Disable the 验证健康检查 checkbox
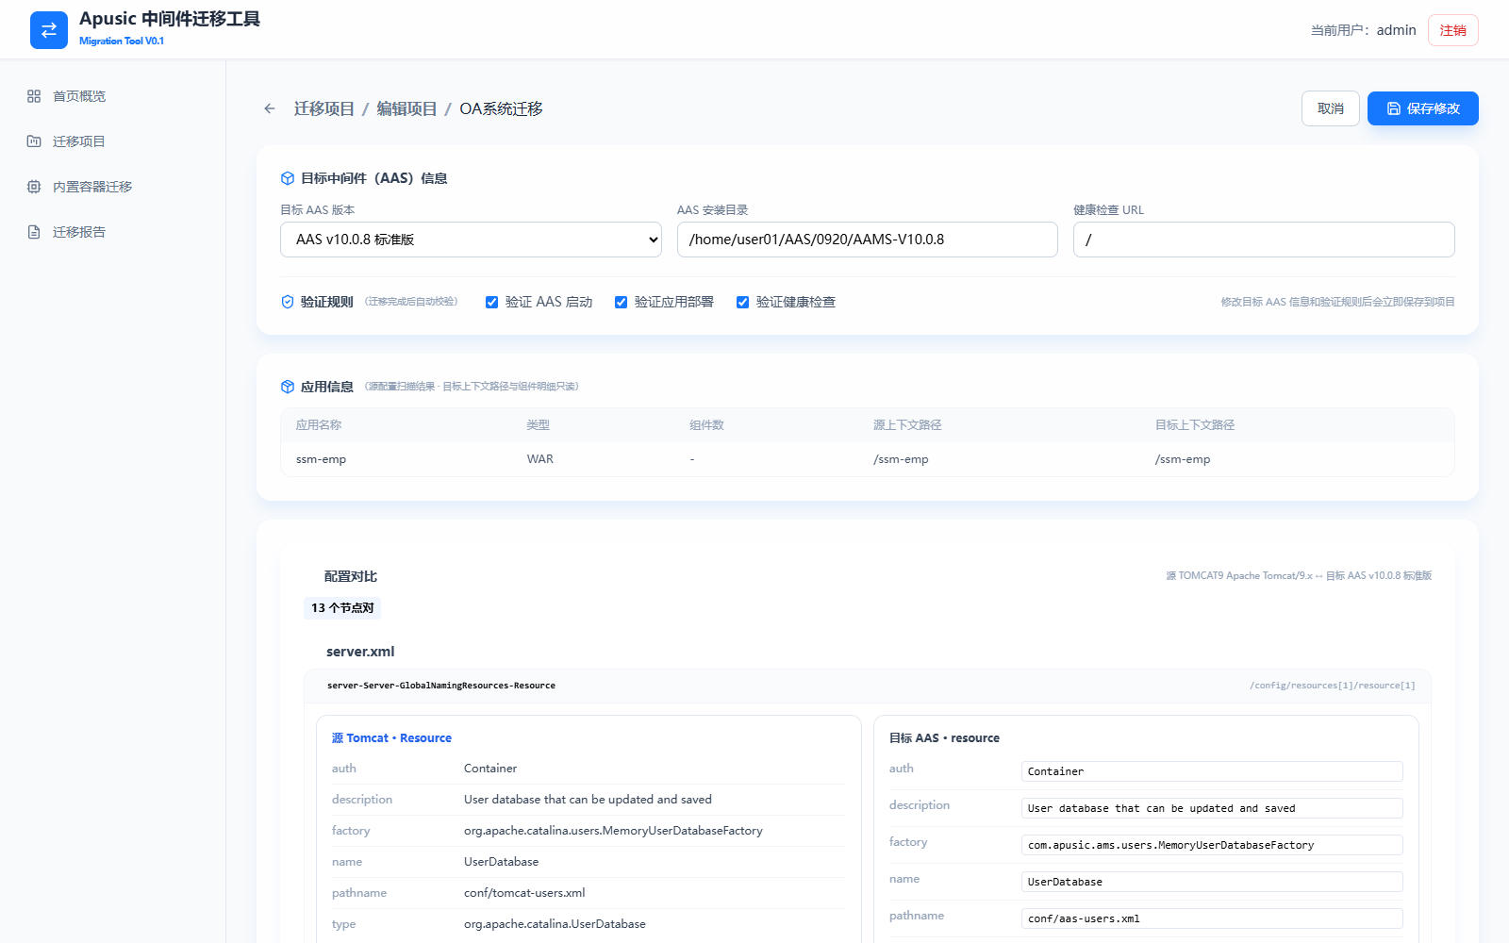 coord(742,303)
